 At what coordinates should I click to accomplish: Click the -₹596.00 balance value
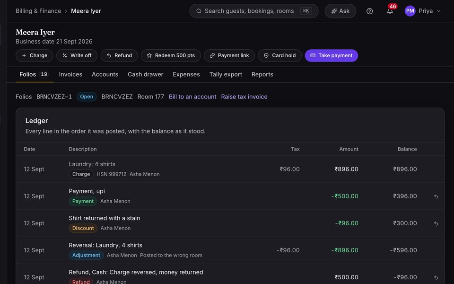tap(403, 250)
